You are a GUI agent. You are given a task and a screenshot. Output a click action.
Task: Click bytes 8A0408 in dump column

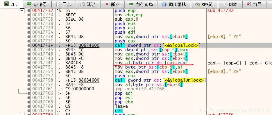click(x=73, y=63)
